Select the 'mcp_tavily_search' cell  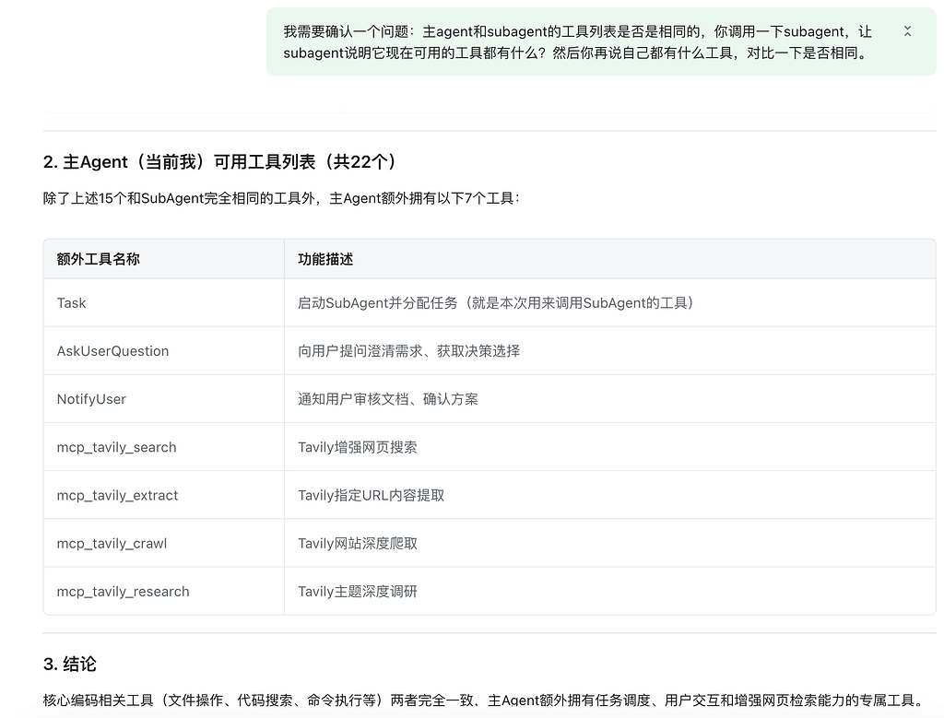click(x=164, y=447)
